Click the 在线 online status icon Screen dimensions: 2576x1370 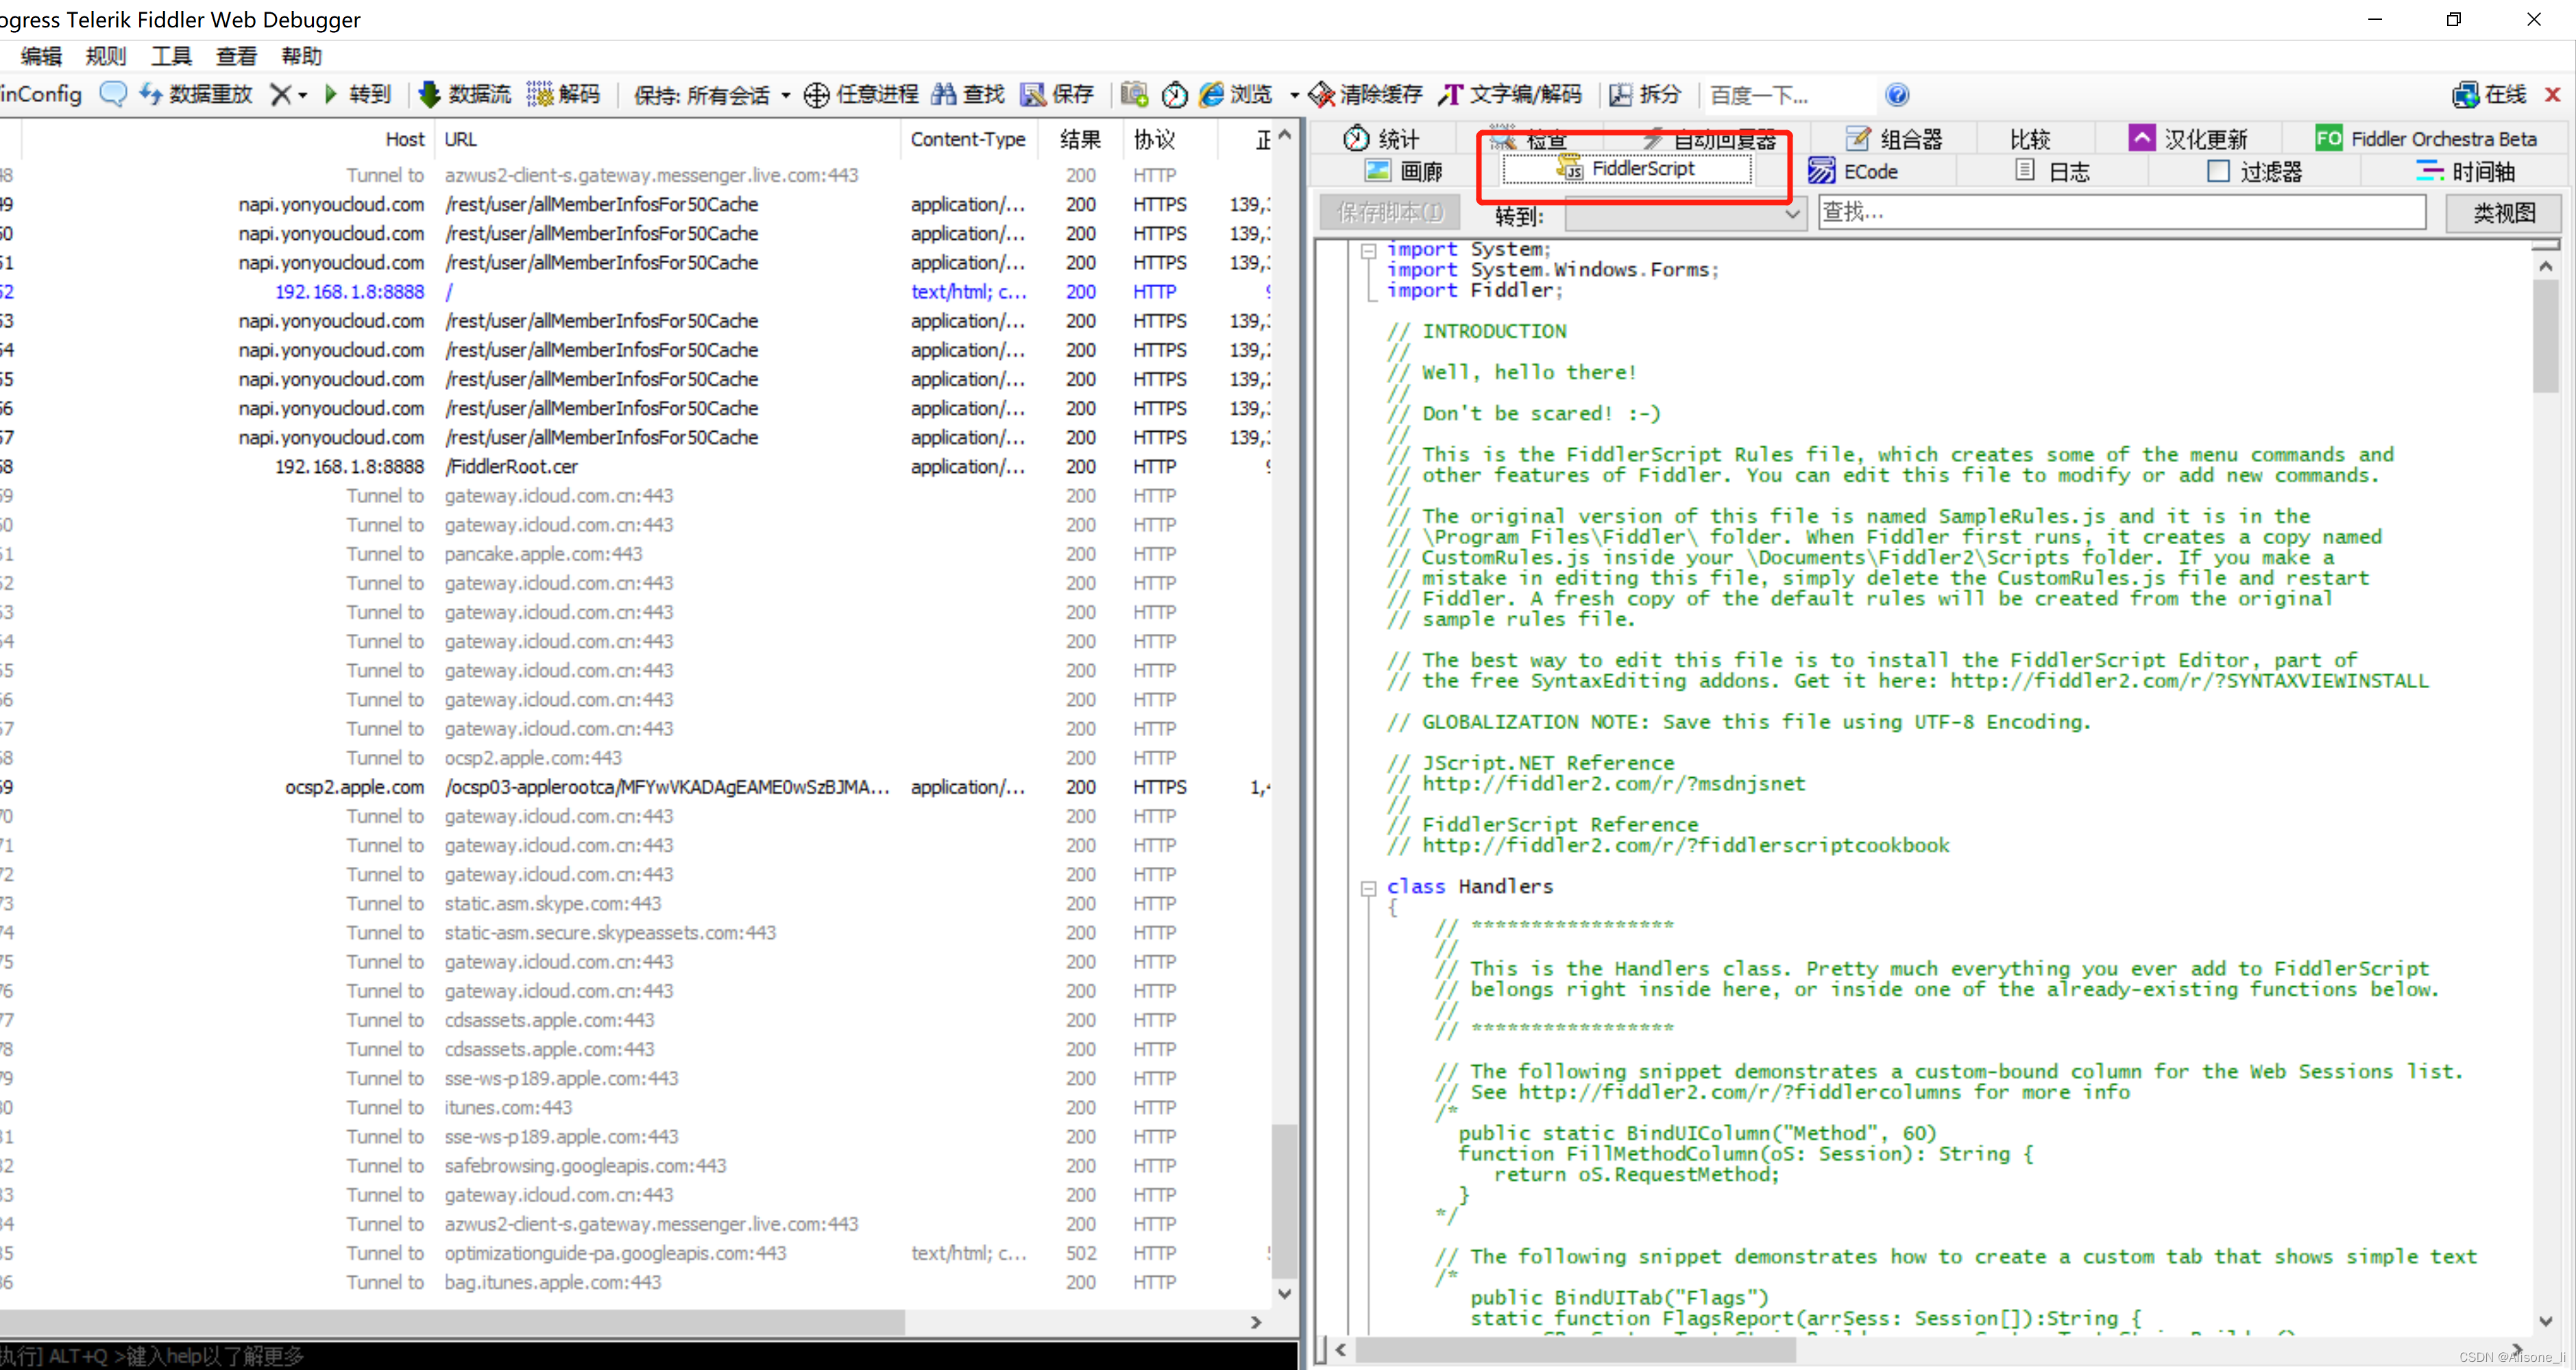tap(2489, 94)
